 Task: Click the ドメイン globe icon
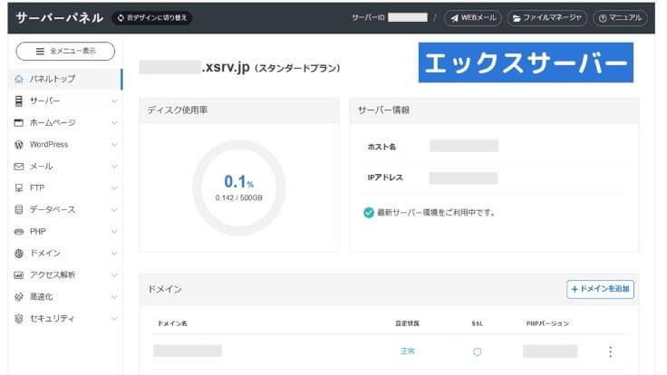click(x=19, y=254)
